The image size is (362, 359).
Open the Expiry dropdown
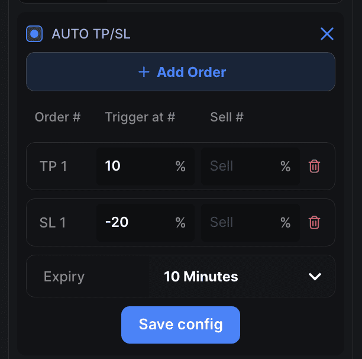(180, 276)
